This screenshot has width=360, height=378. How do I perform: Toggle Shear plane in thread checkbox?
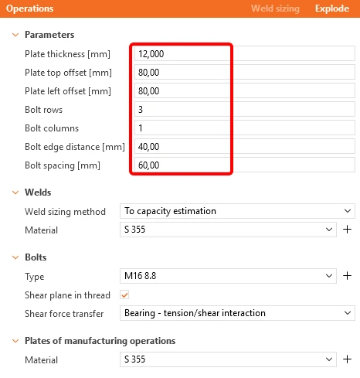tap(124, 295)
